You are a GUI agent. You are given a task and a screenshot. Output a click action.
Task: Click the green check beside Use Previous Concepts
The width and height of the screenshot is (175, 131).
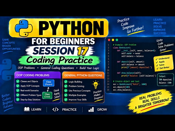[x=66, y=91]
